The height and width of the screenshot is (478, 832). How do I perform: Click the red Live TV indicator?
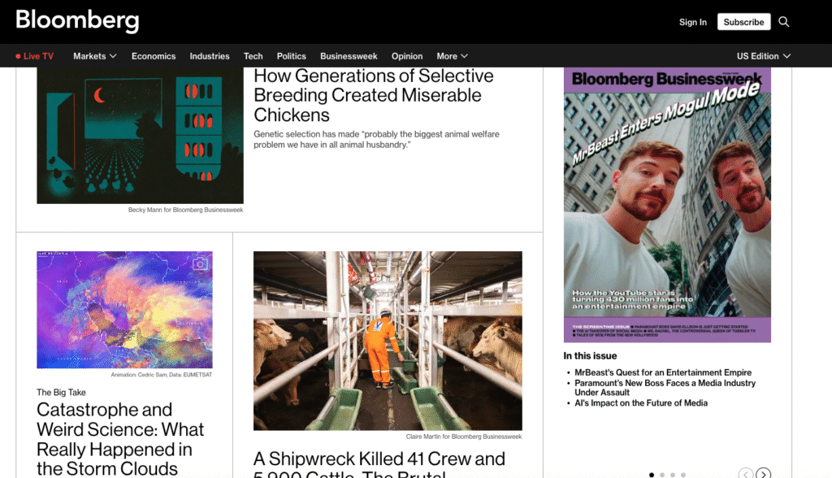34,56
